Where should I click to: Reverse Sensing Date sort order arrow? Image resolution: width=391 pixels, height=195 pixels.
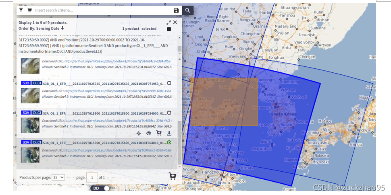tap(62, 28)
